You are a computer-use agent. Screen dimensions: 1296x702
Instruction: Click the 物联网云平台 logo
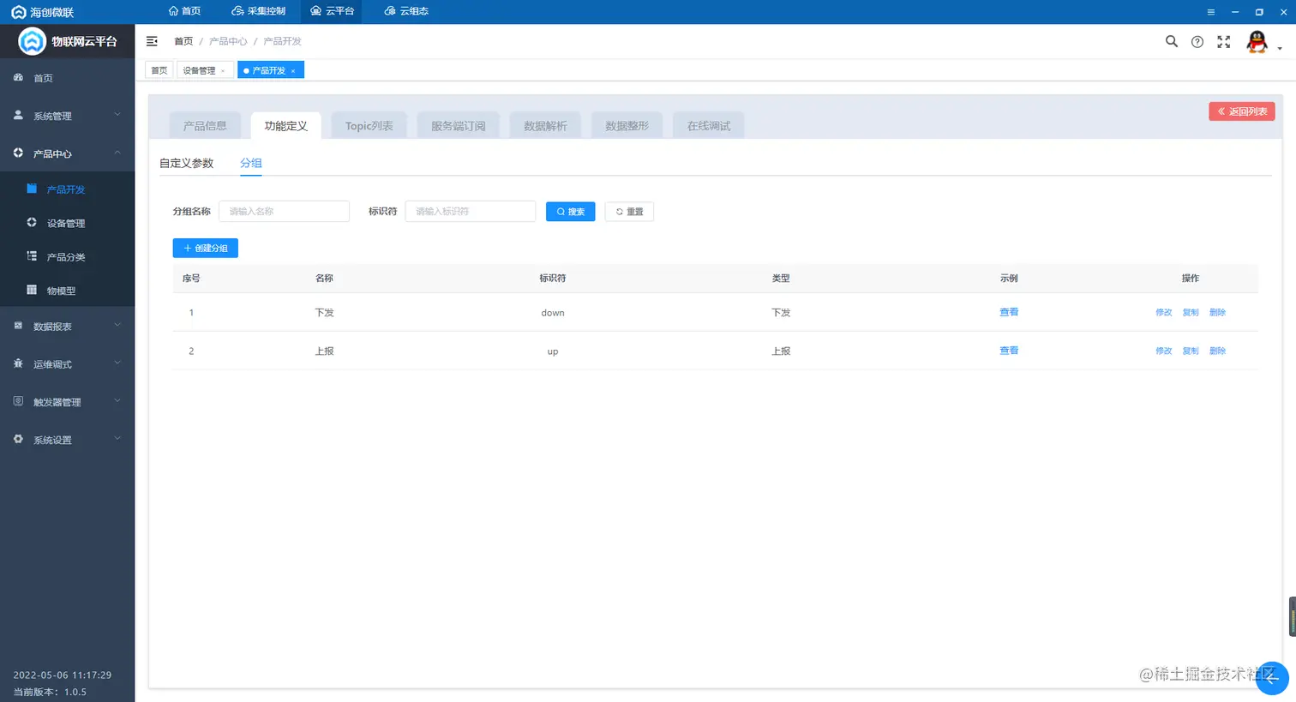[32, 41]
